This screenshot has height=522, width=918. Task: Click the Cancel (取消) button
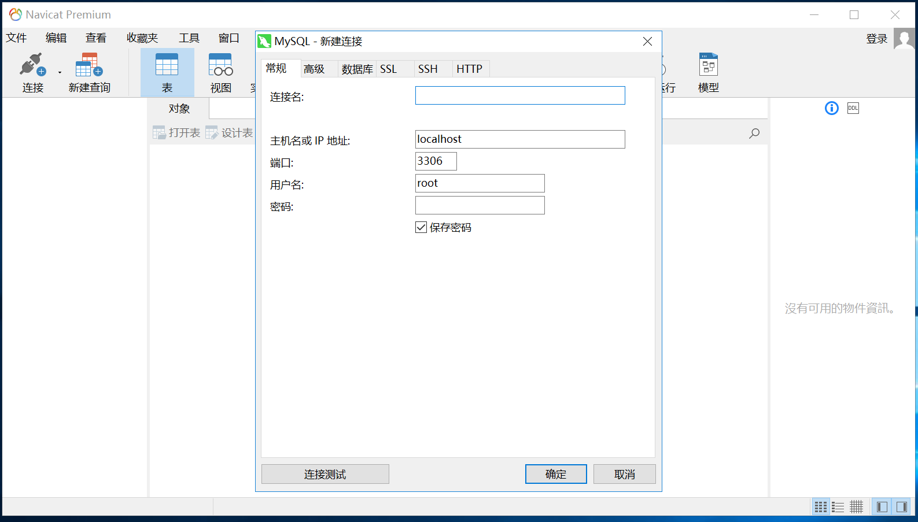625,474
